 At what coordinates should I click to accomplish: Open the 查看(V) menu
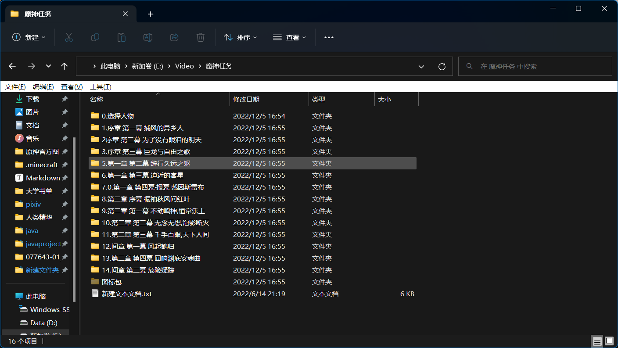72,86
